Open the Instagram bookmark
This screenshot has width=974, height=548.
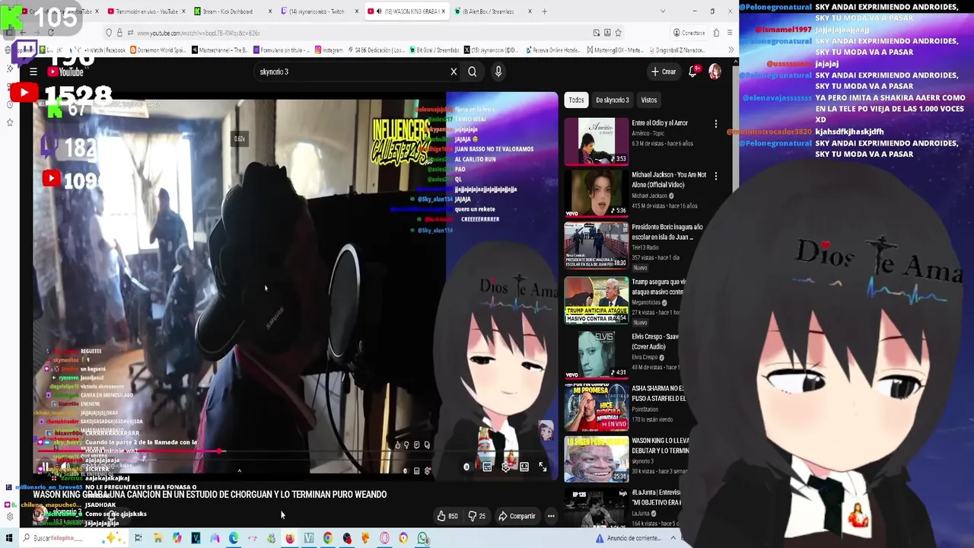[x=329, y=50]
